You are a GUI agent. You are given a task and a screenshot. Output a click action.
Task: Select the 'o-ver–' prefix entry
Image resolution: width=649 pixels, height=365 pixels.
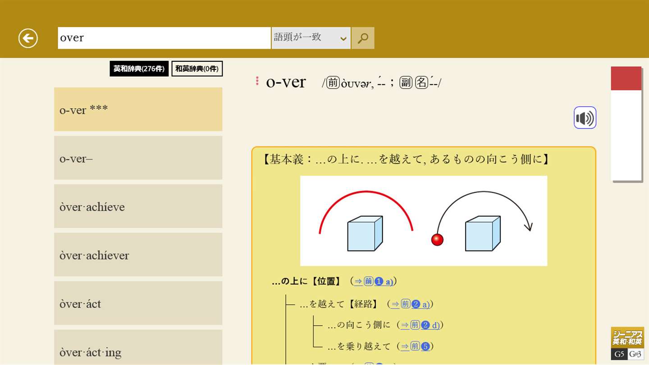[x=138, y=158]
